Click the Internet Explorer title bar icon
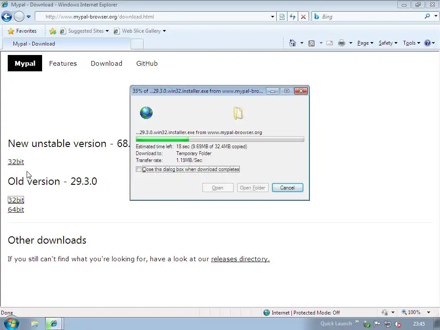The width and height of the screenshot is (440, 330). [5, 4]
